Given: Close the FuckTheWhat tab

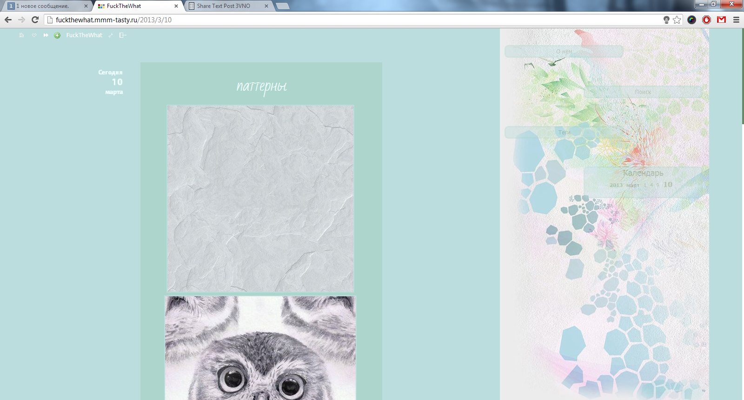Looking at the screenshot, I should 176,6.
